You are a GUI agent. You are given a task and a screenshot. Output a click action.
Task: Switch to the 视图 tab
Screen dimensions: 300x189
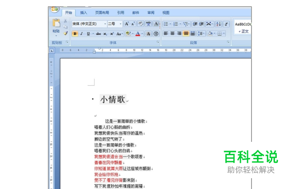166,13
